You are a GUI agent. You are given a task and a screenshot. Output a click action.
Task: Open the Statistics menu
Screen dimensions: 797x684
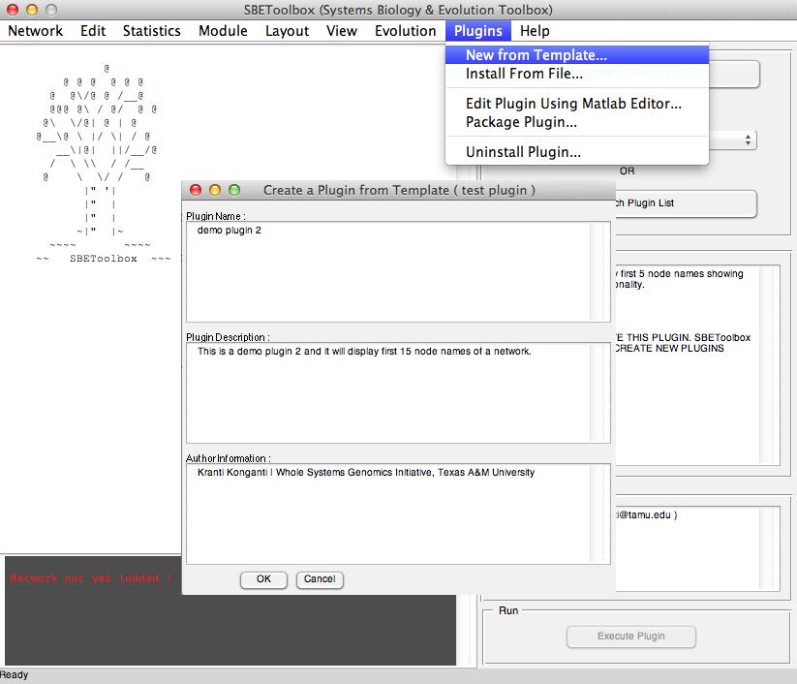coord(151,31)
